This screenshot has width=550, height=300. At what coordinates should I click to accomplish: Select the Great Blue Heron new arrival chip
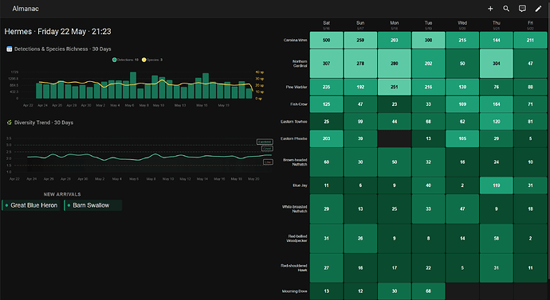tap(31, 205)
